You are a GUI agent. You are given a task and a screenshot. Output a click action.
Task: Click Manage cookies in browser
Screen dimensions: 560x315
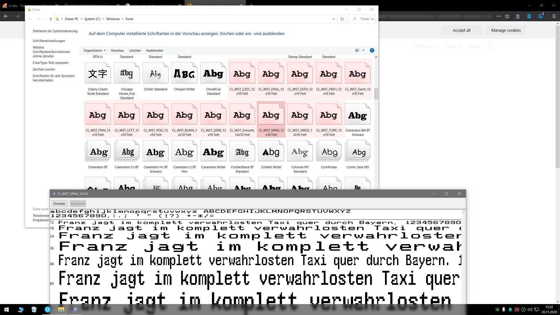[506, 30]
